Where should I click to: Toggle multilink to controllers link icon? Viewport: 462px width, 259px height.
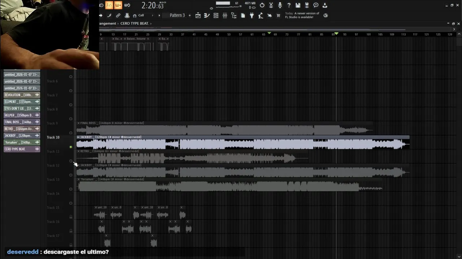[118, 15]
